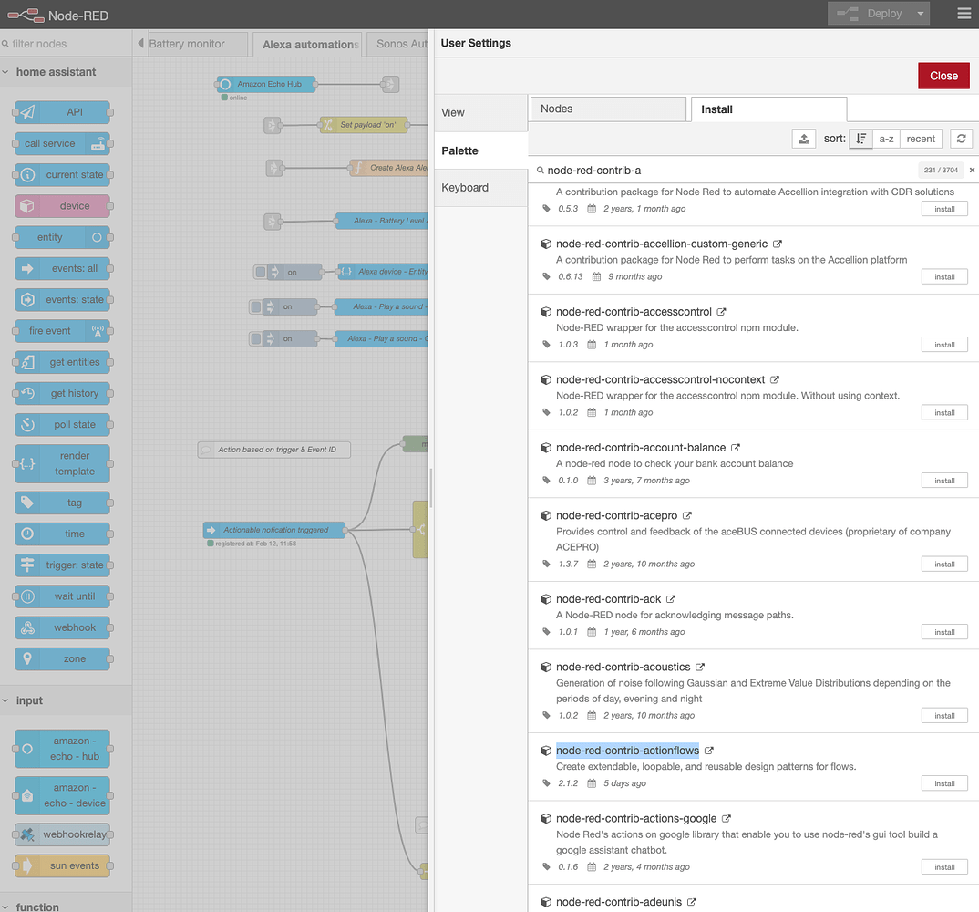The height and width of the screenshot is (912, 979).
Task: Select the webhook palette node
Action: (x=62, y=627)
